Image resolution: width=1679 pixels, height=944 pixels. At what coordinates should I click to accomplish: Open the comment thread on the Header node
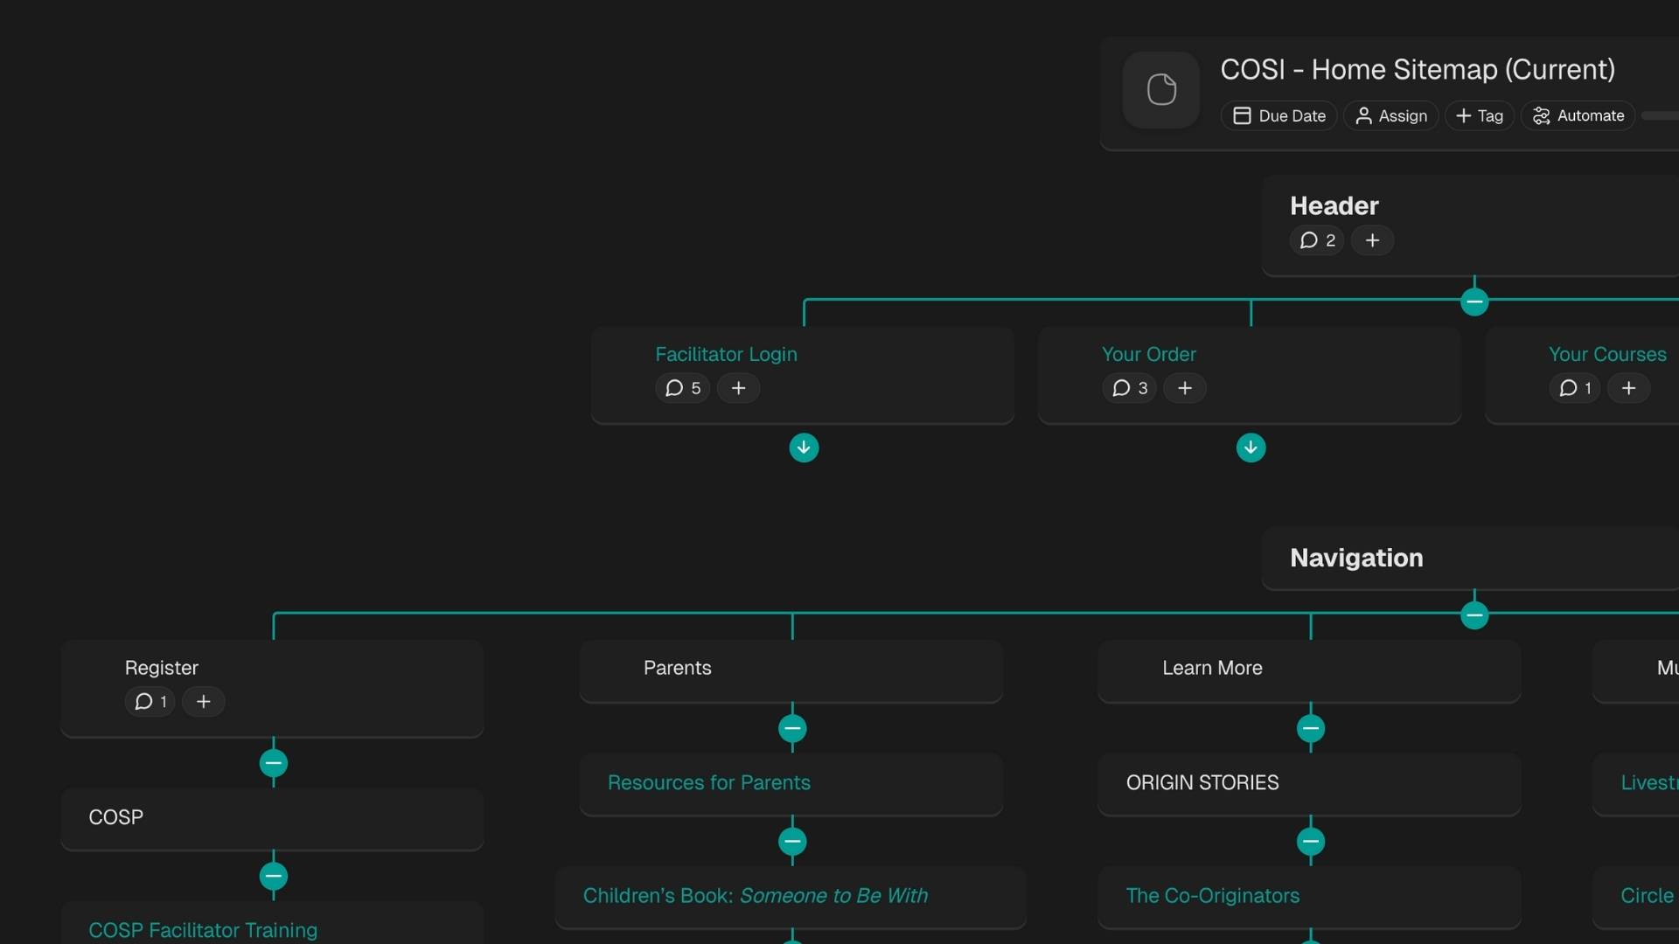coord(1317,240)
